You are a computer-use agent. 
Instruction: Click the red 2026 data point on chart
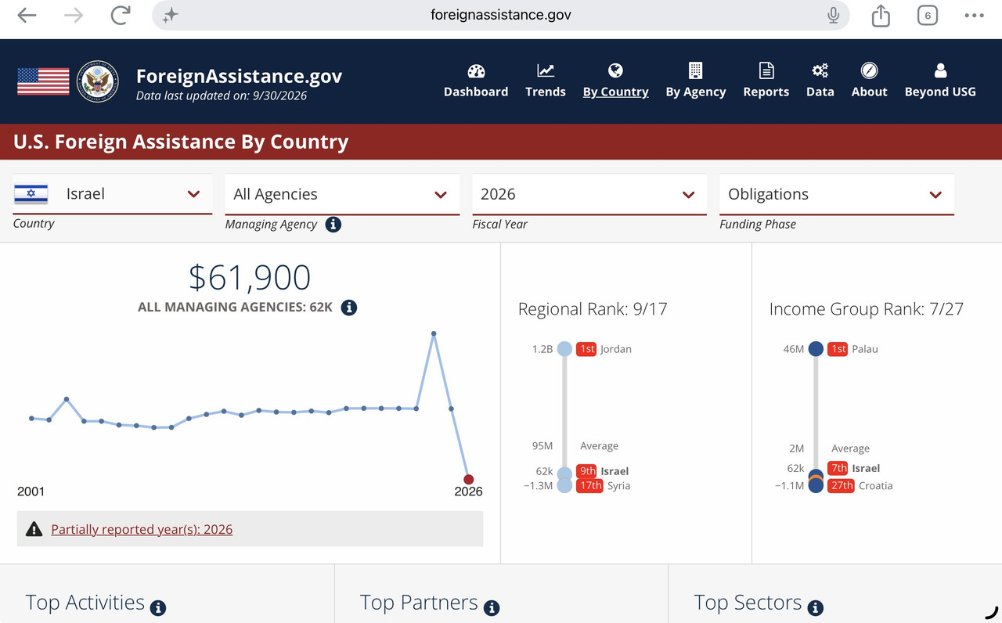click(468, 480)
